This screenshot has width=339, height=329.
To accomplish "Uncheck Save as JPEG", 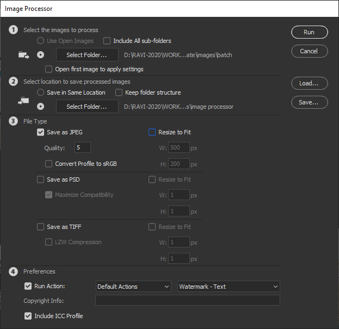I will (x=40, y=132).
